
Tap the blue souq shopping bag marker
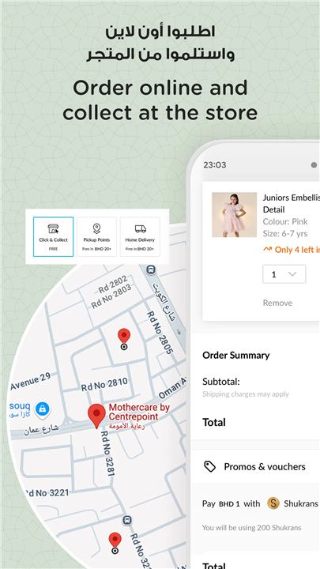pyautogui.click(x=43, y=409)
